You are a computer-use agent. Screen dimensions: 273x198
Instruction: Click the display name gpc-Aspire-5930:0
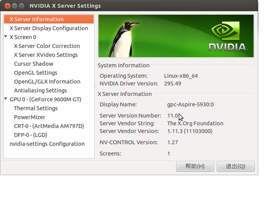[190, 104]
